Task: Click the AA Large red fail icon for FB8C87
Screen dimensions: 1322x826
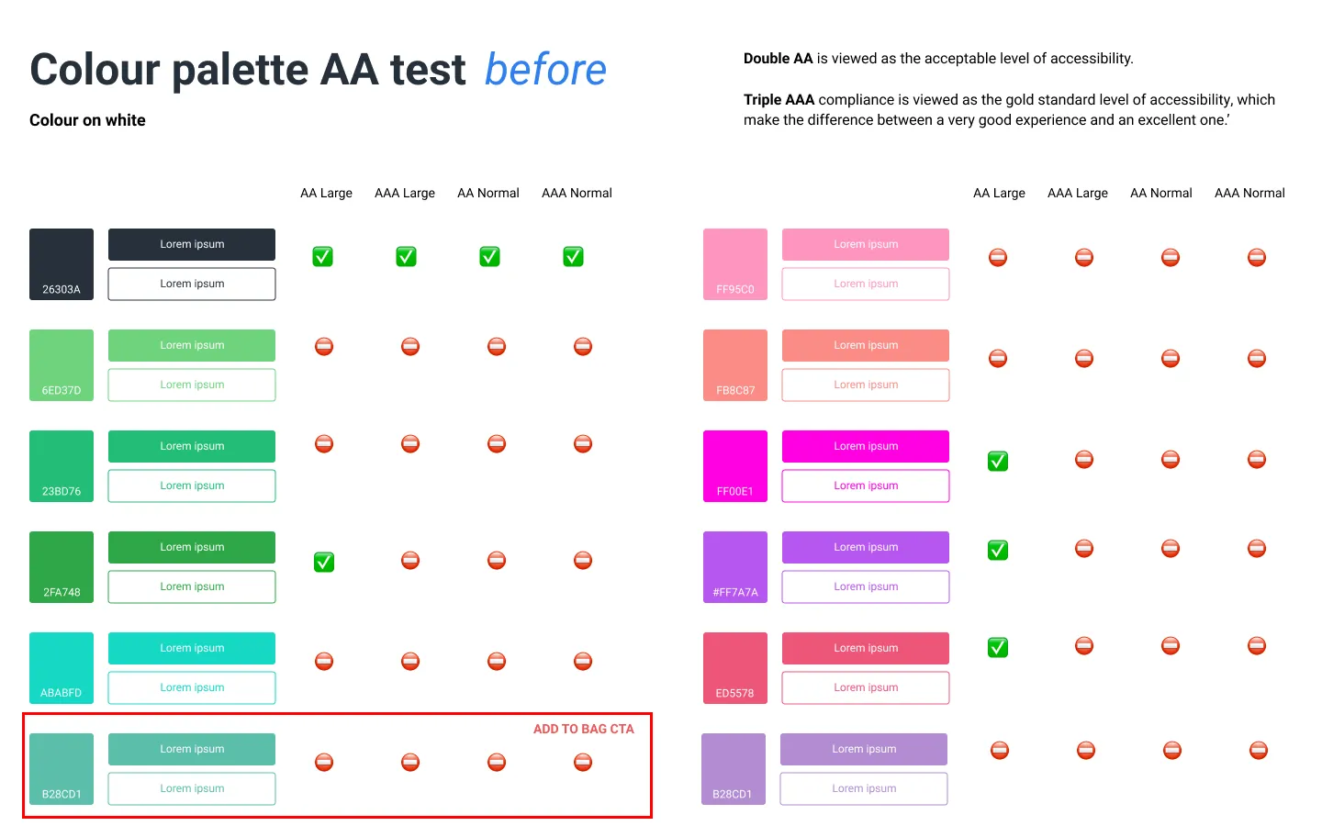Action: pyautogui.click(x=998, y=358)
